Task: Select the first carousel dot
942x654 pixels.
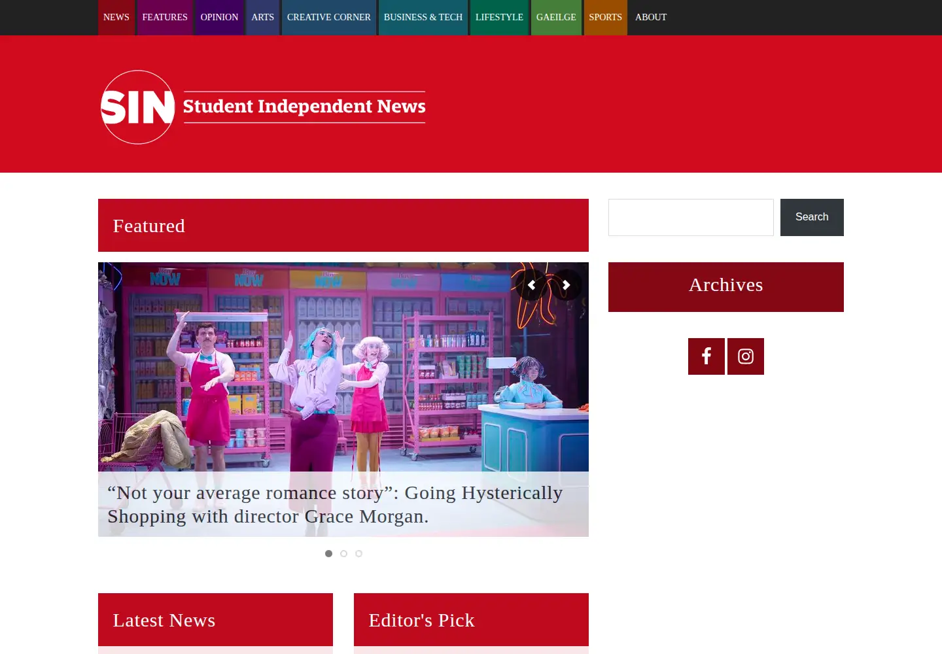Action: coord(328,553)
